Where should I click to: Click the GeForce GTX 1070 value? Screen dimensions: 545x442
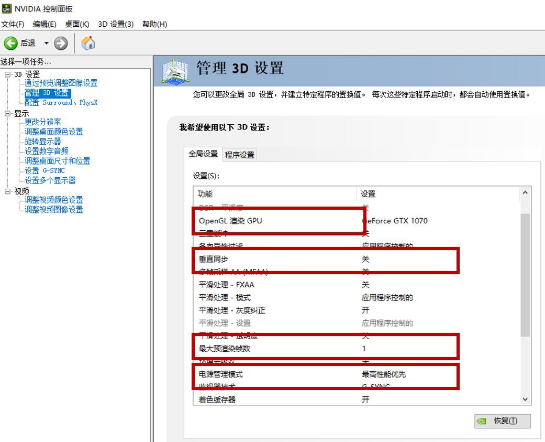coord(395,221)
